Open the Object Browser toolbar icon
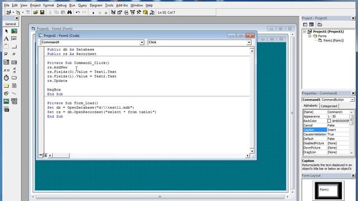358x201 pixels. (133, 12)
